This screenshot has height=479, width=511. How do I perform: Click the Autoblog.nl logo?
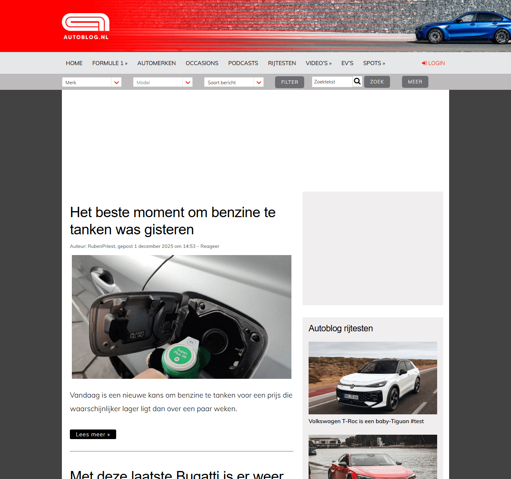pyautogui.click(x=85, y=26)
